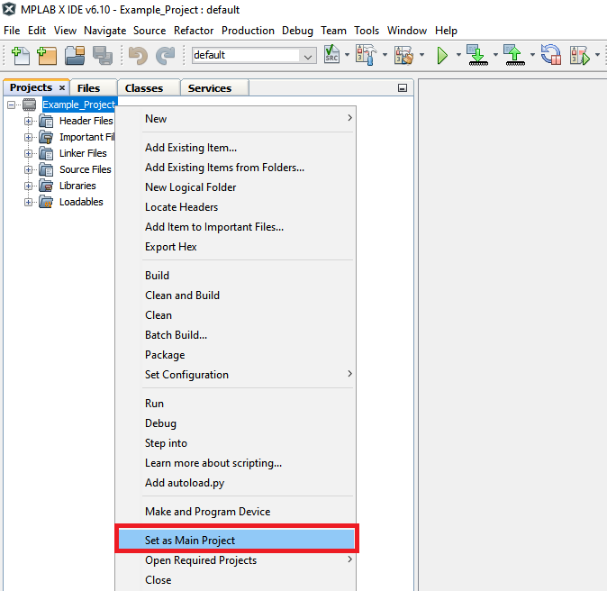Click the SRC set project configuration icon
607x591 pixels.
click(x=331, y=55)
